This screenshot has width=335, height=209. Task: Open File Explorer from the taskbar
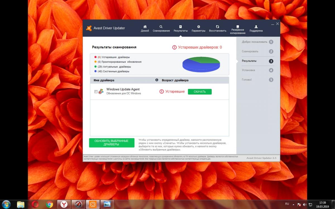21,205
